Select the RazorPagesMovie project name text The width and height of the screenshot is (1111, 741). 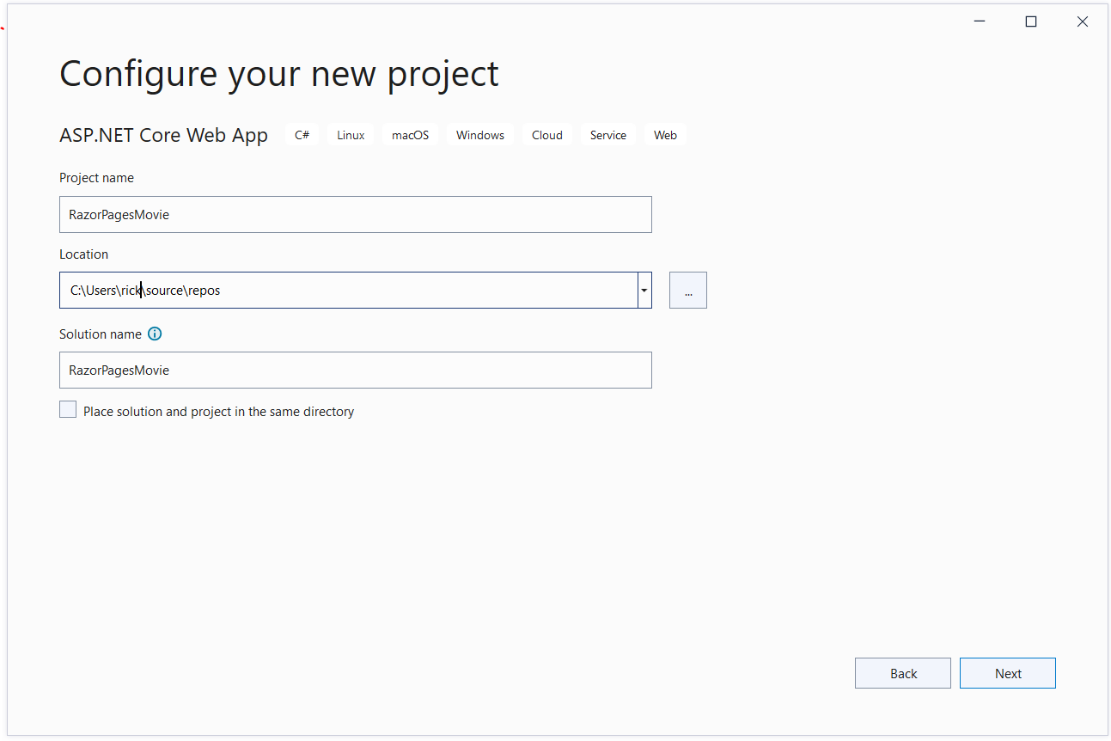[x=118, y=214]
